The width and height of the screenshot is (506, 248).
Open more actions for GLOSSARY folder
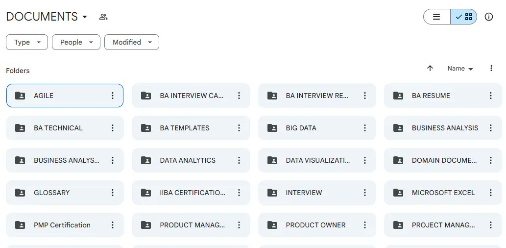[113, 193]
